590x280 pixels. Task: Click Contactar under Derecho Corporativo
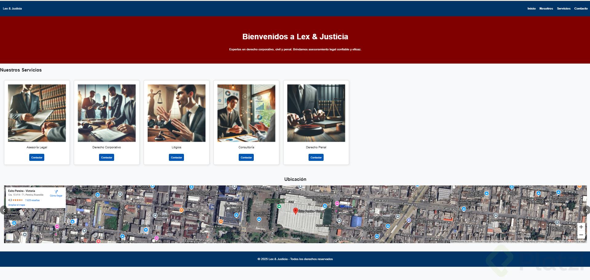click(x=107, y=157)
